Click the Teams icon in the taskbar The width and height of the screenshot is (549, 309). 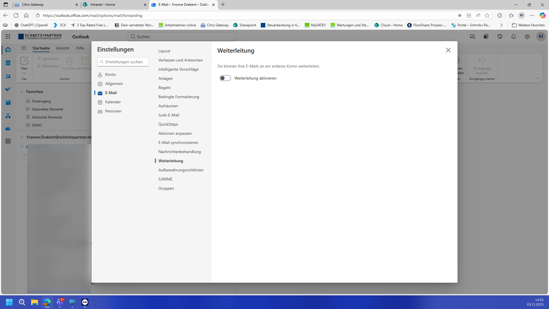[x=60, y=302]
